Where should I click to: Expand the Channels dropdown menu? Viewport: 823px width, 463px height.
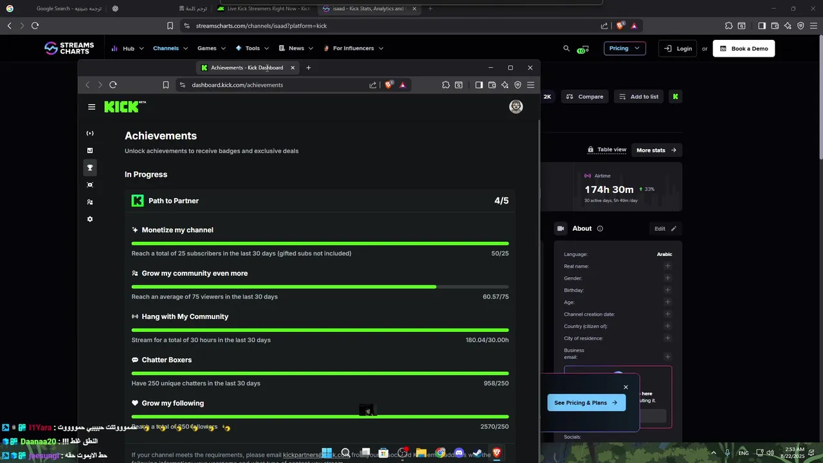click(170, 48)
